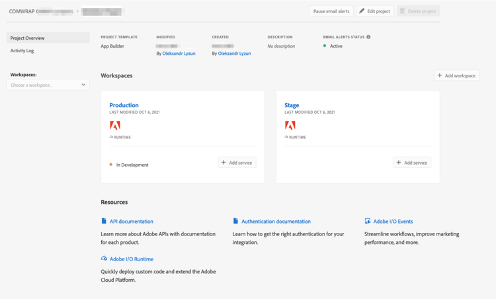Open Oleksandr Lyzun link under Created
This screenshot has width=496, height=299.
[x=234, y=54]
